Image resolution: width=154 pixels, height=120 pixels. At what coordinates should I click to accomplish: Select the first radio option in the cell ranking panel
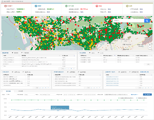coord(13,72)
